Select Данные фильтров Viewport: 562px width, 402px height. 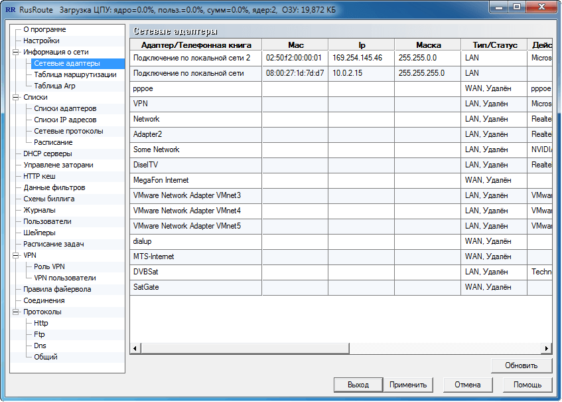[x=54, y=188]
